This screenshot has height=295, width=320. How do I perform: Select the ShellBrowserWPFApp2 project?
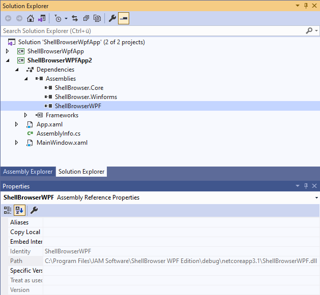pos(60,60)
